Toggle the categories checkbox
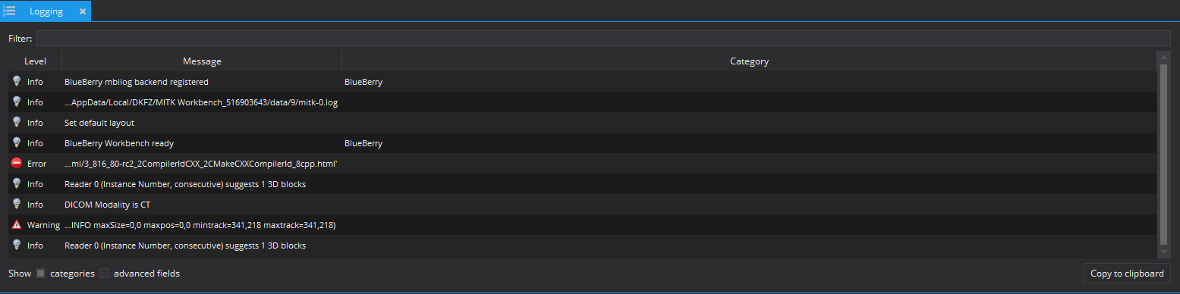 point(41,274)
